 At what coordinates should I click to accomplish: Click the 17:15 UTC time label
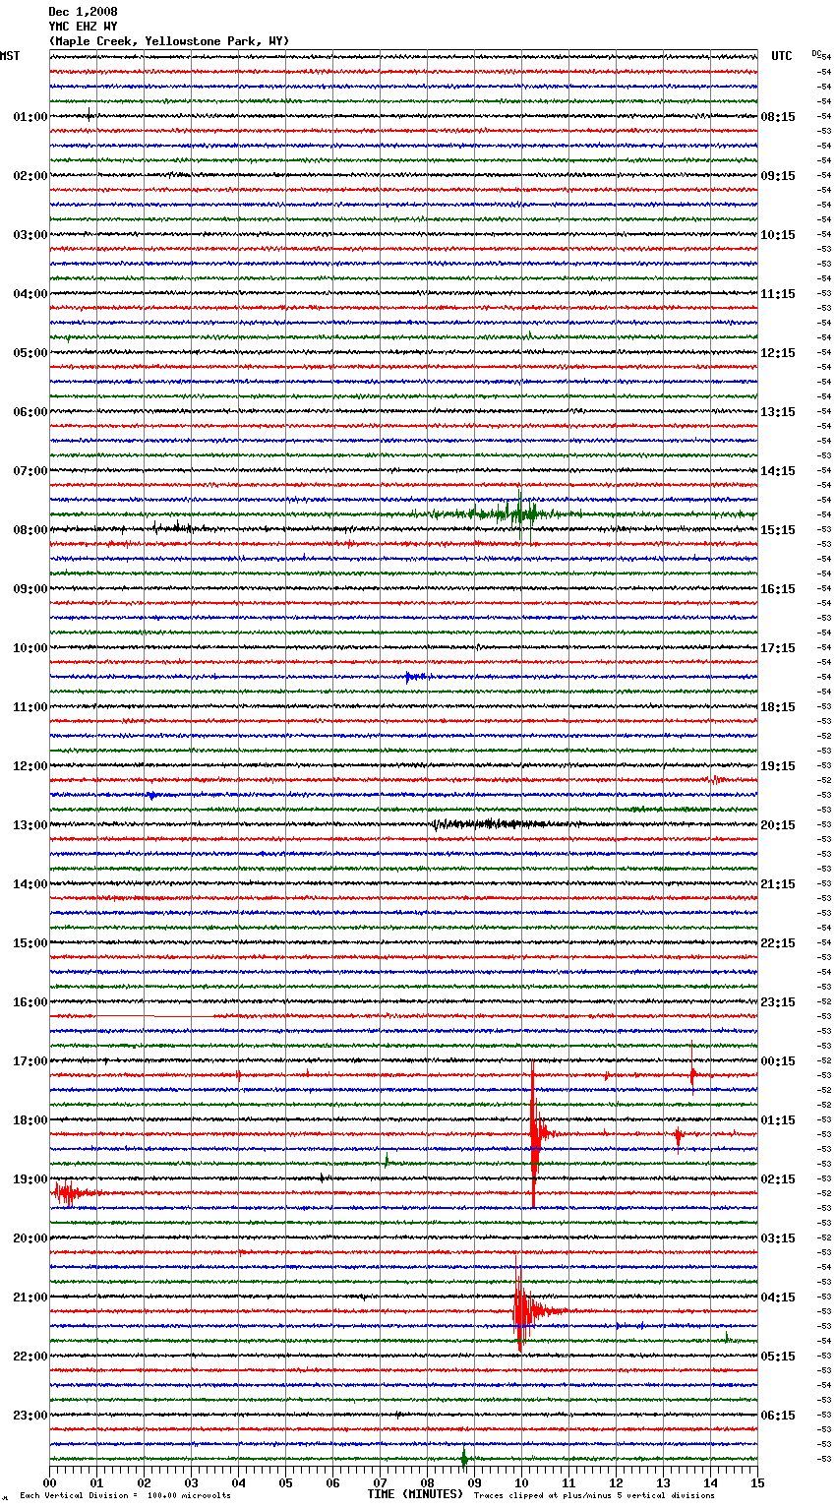(778, 648)
